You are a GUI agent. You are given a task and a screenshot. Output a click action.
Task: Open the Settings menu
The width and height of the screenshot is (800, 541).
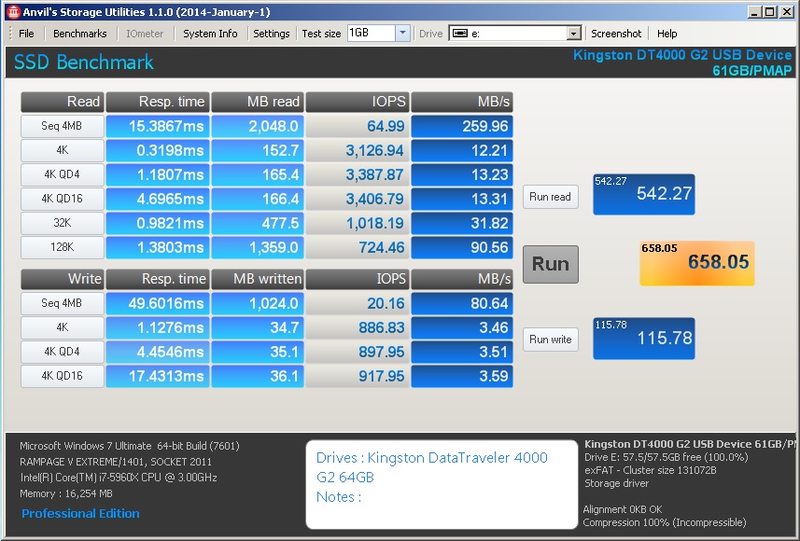[272, 33]
